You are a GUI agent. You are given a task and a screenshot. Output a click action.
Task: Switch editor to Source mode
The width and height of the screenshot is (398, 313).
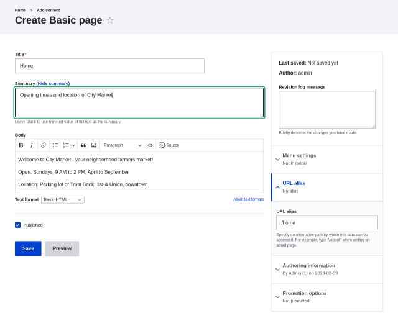point(169,145)
